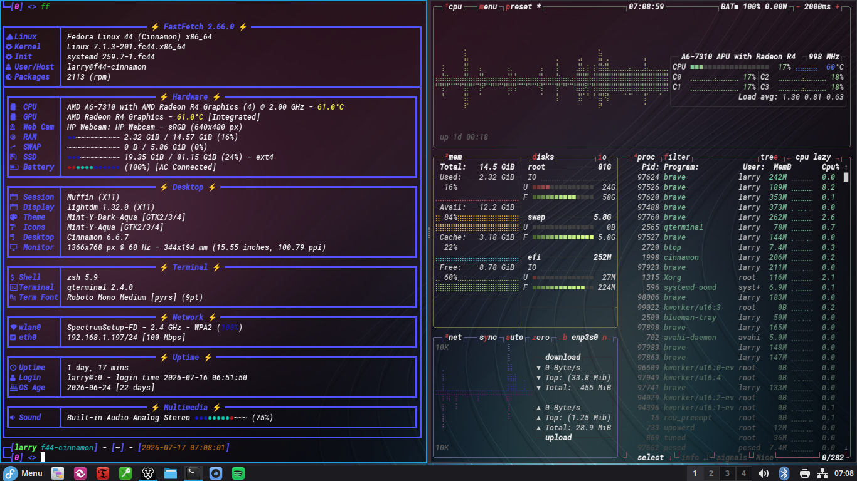This screenshot has height=481, width=857.
Task: Switch to workspace 4 in the panel
Action: pyautogui.click(x=743, y=473)
